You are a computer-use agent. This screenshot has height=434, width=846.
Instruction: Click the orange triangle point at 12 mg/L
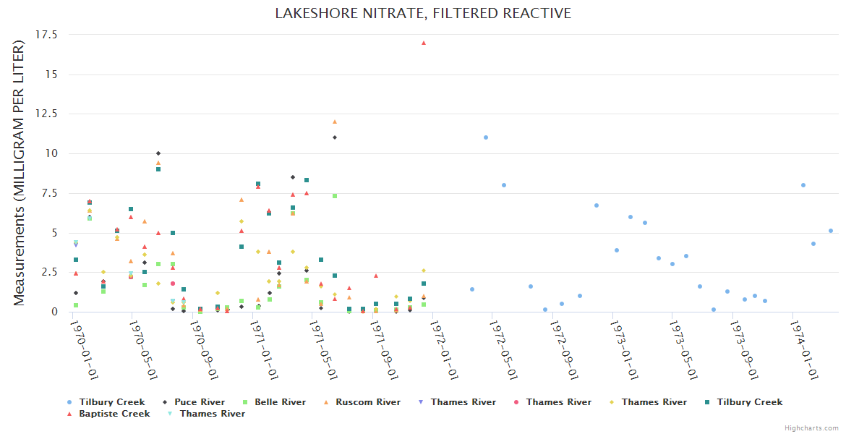click(335, 122)
